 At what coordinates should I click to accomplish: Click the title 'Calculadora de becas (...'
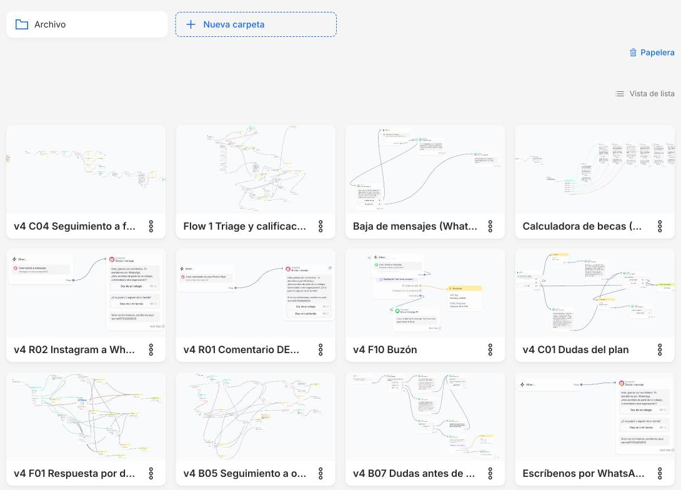click(x=582, y=226)
